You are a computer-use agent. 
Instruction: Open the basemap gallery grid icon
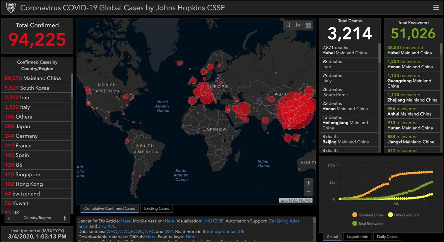[x=308, y=25]
